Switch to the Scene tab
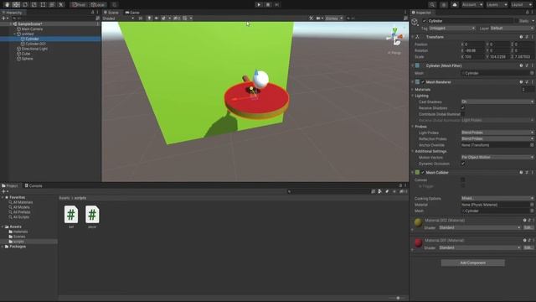This screenshot has width=536, height=302. [111, 13]
